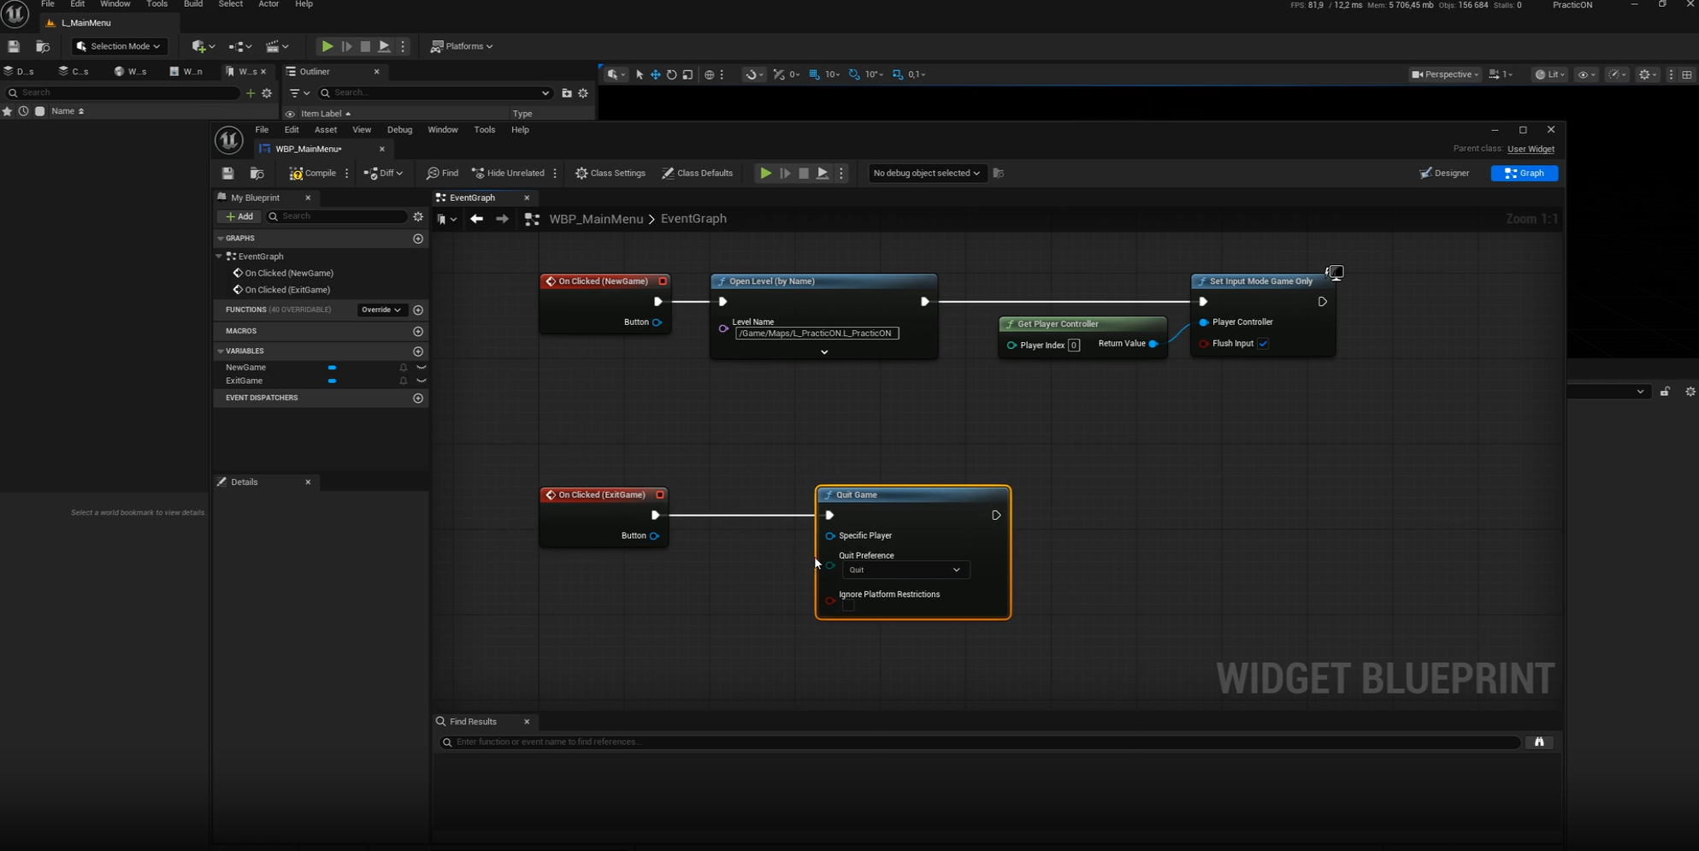Navigate back in the EventGraph history
The image size is (1699, 851).
[x=476, y=219]
